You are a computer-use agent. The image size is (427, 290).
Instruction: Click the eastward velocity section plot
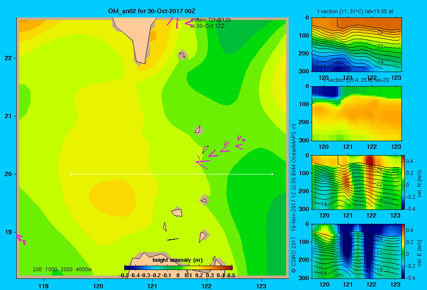(x=357, y=251)
